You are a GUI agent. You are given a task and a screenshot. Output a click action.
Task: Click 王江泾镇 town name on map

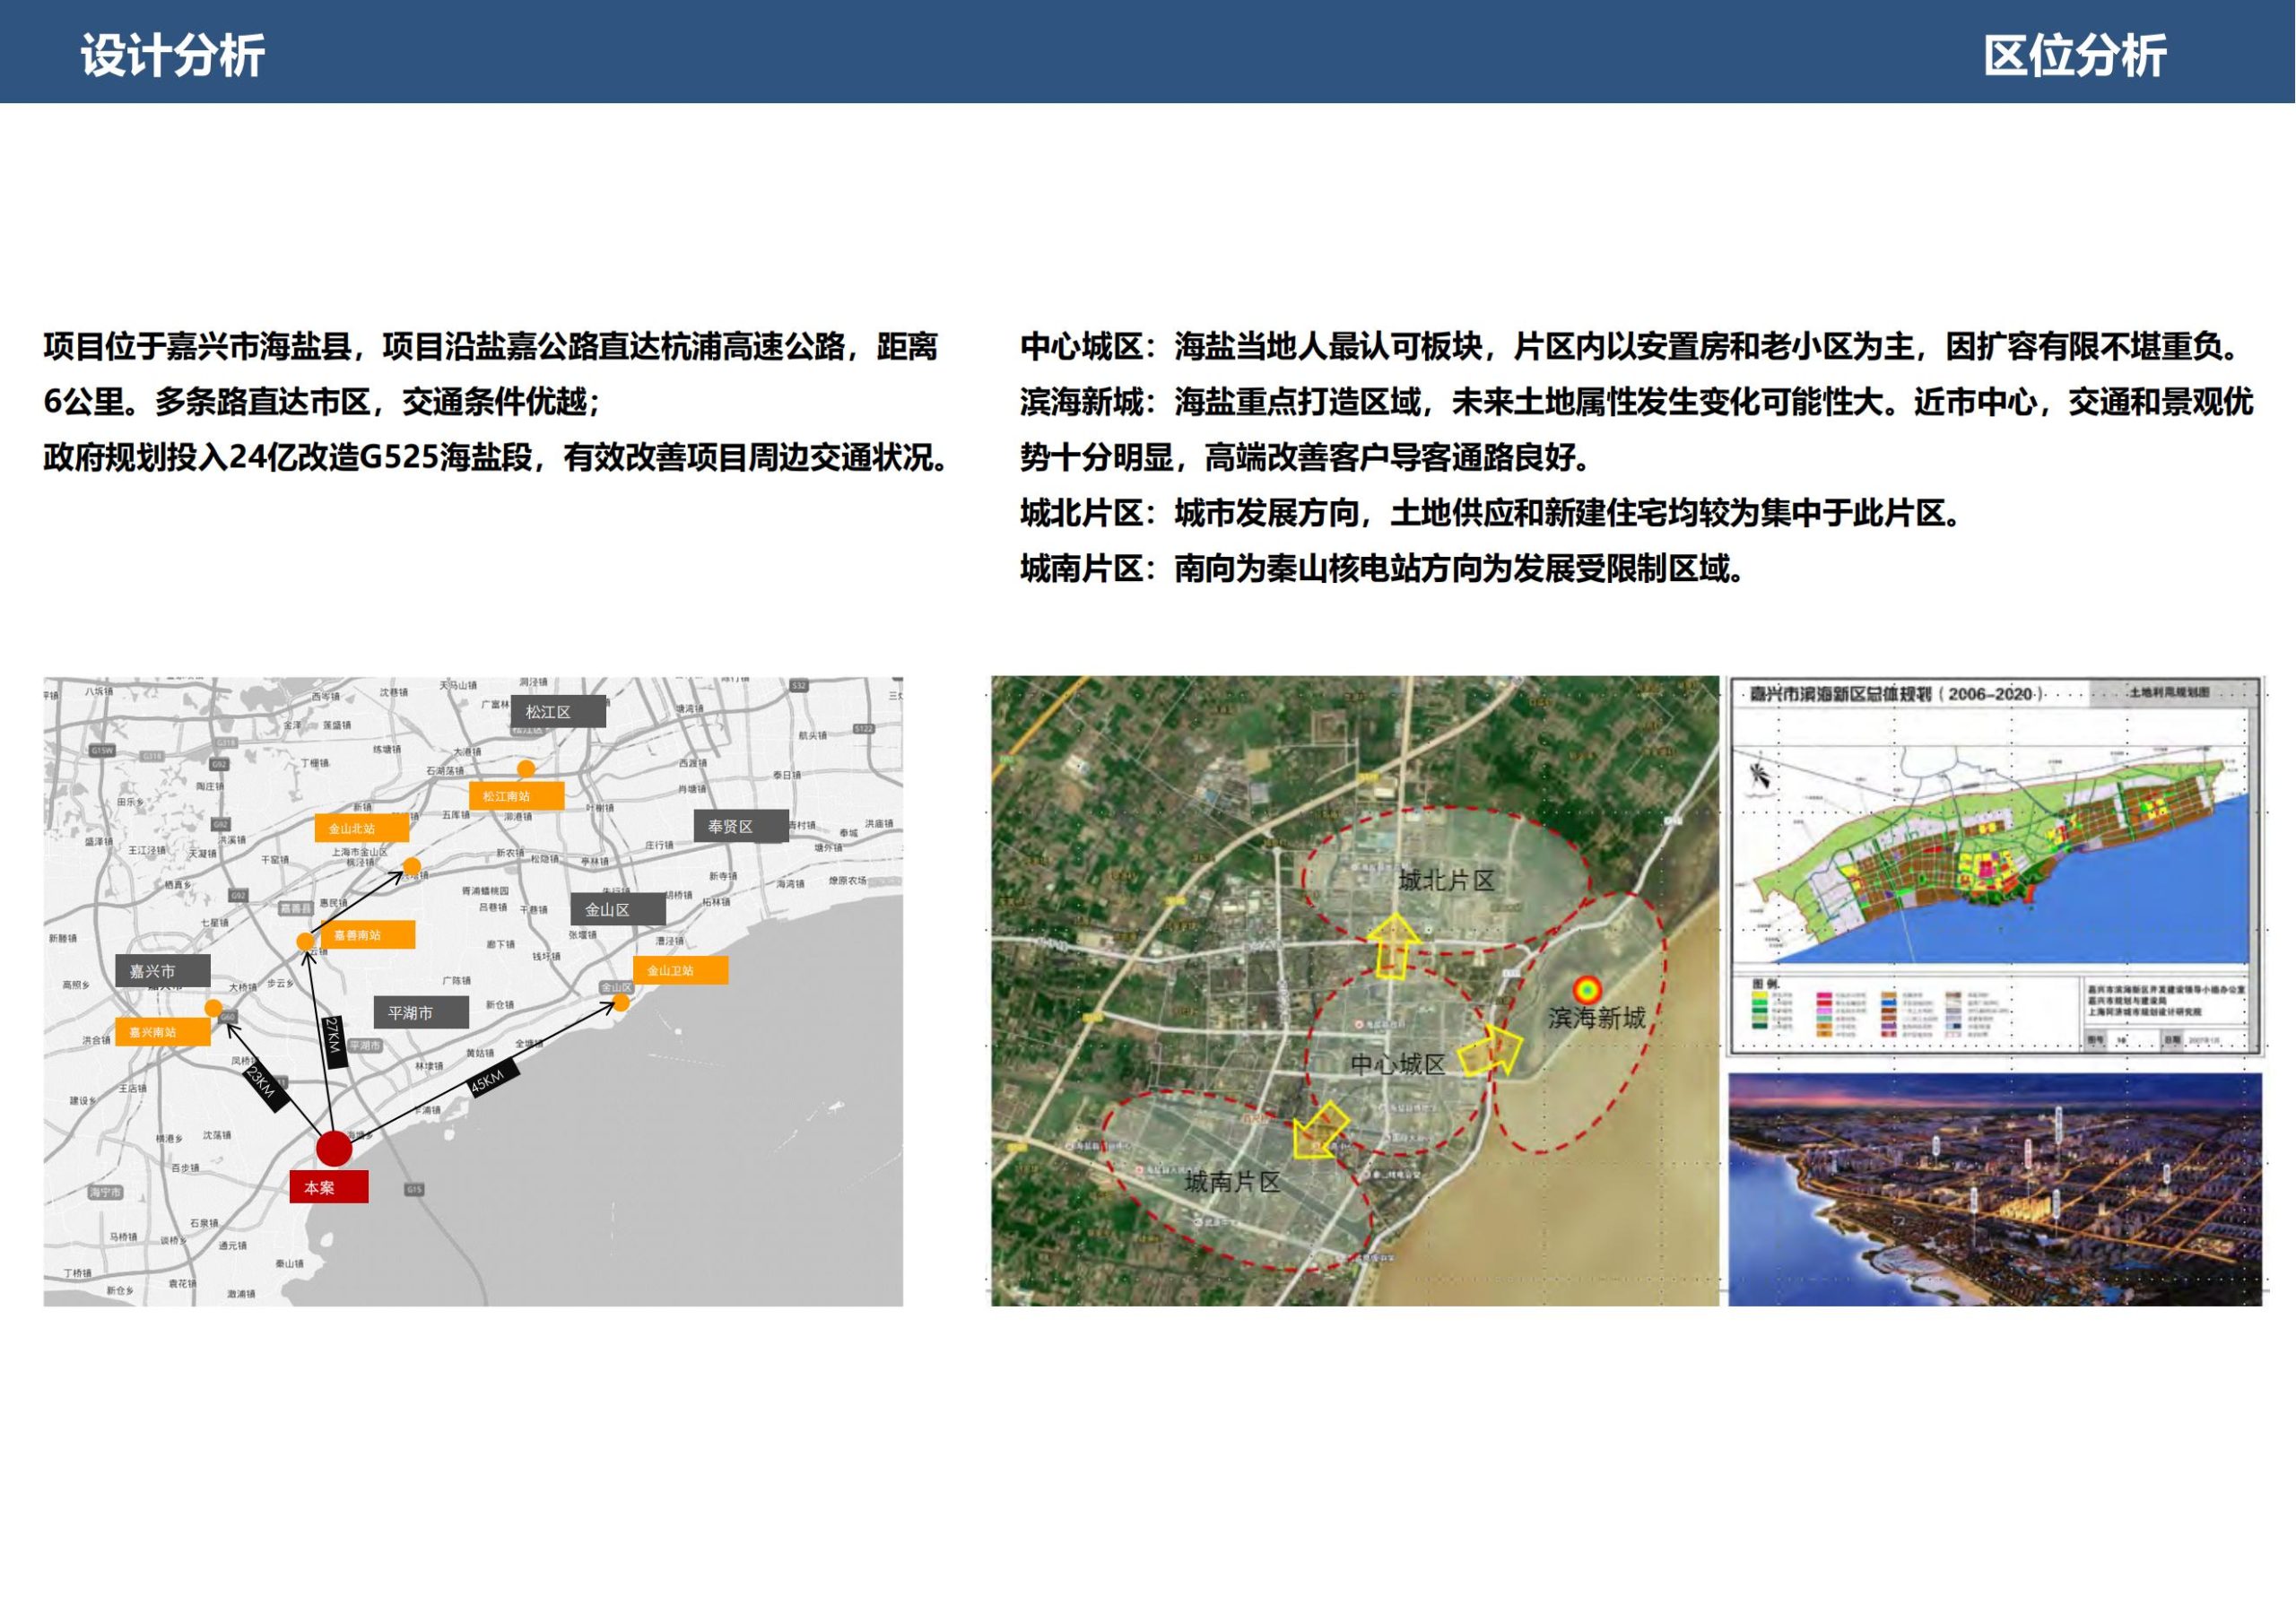pyautogui.click(x=147, y=850)
